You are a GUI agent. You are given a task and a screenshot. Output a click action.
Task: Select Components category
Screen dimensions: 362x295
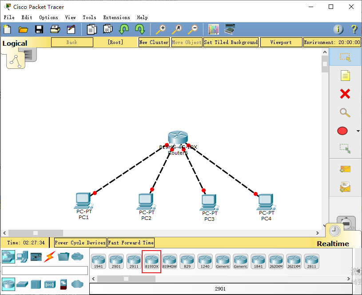click(x=36, y=257)
